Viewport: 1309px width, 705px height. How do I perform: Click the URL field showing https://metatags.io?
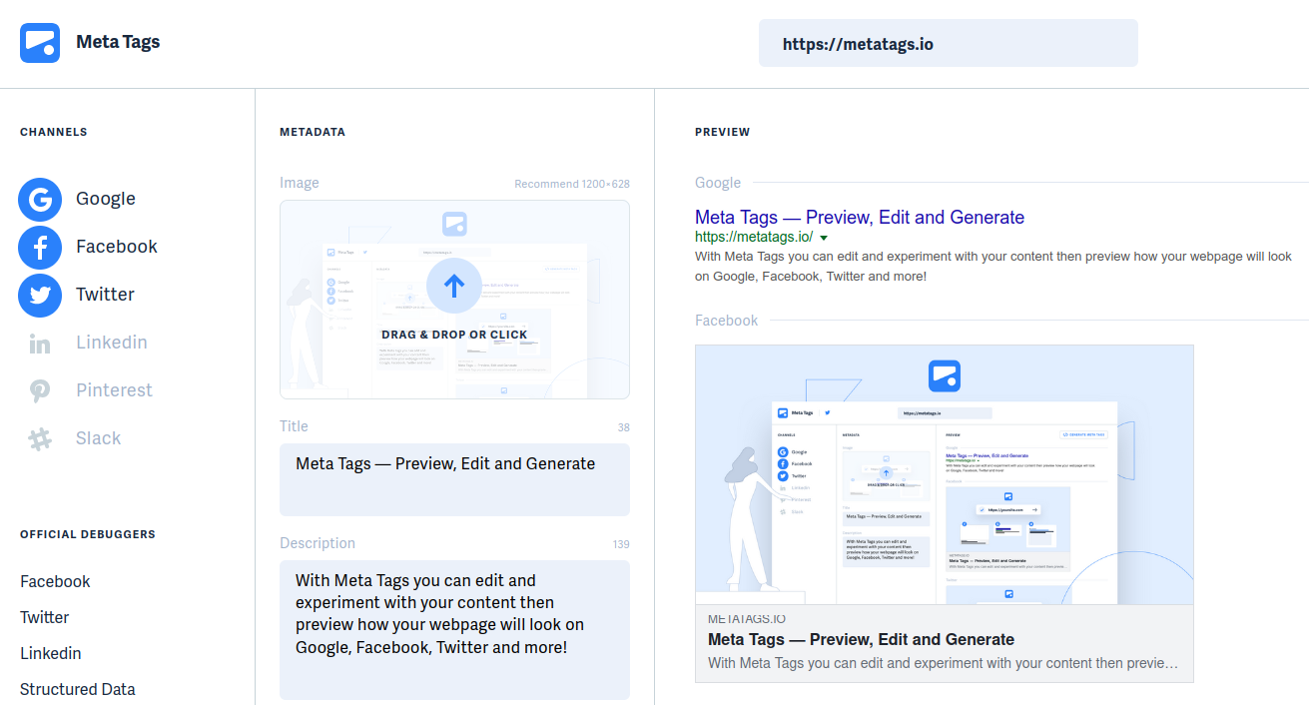[x=948, y=43]
